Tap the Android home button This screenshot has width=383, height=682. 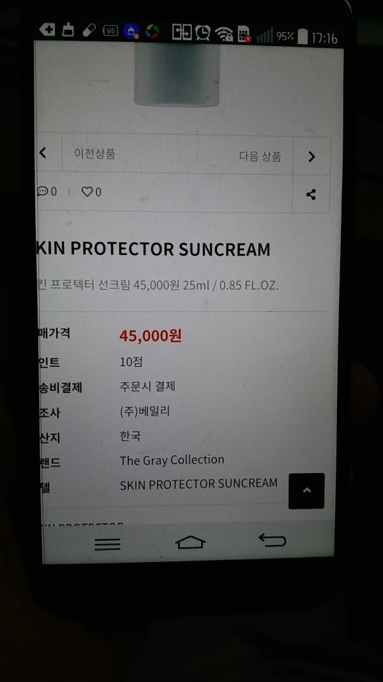[x=190, y=542]
